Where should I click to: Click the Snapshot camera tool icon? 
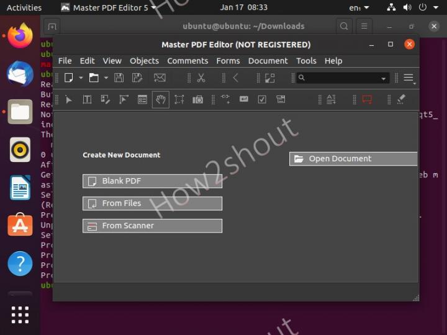197,99
